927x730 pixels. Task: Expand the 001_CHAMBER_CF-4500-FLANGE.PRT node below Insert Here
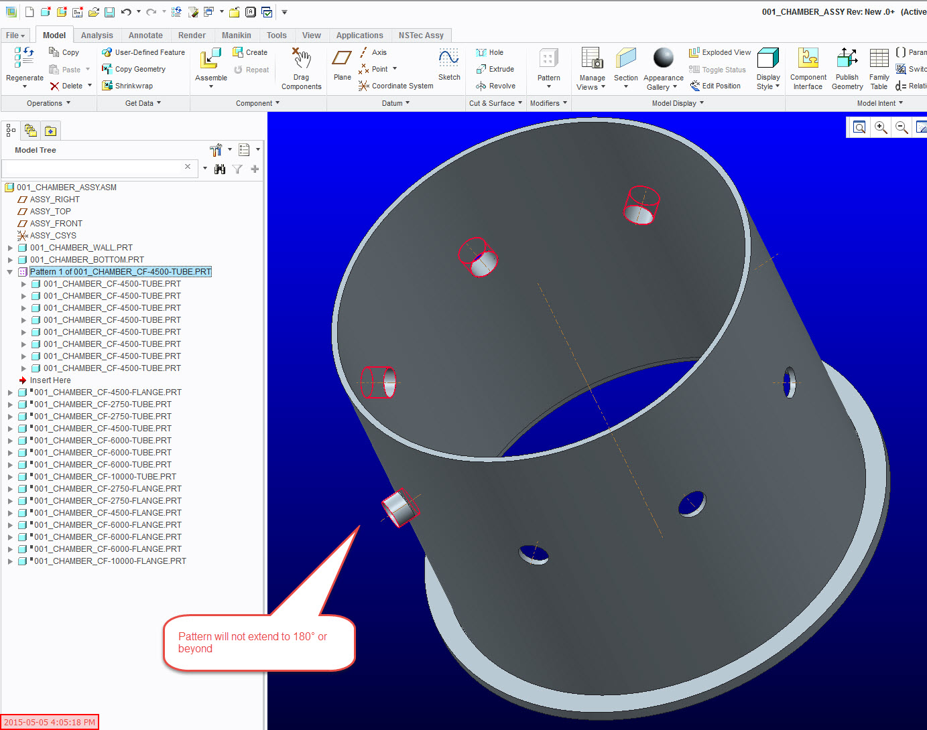(x=10, y=392)
